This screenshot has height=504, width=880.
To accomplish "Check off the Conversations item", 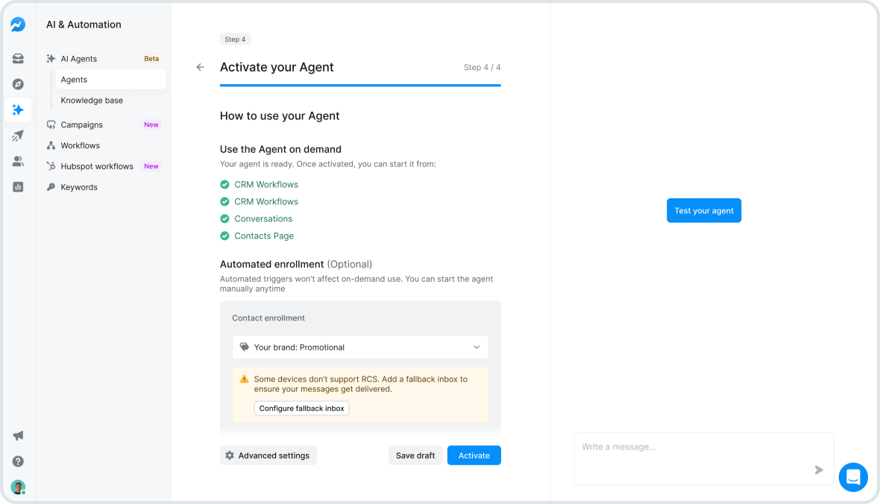I will coord(224,218).
